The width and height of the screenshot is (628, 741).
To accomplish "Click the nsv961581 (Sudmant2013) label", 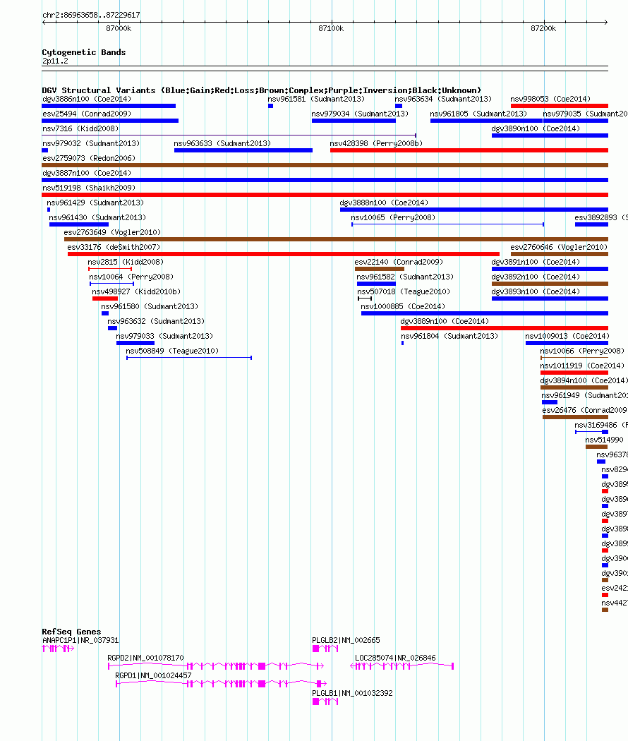I will 316,99.
